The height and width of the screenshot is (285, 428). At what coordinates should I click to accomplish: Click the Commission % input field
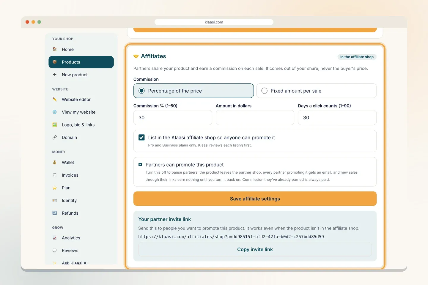173,118
